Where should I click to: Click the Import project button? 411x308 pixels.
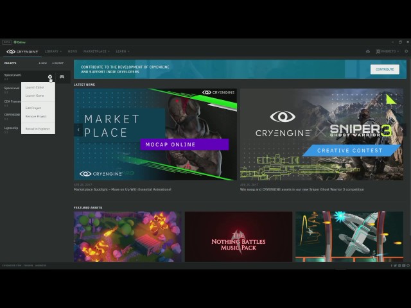click(x=58, y=64)
